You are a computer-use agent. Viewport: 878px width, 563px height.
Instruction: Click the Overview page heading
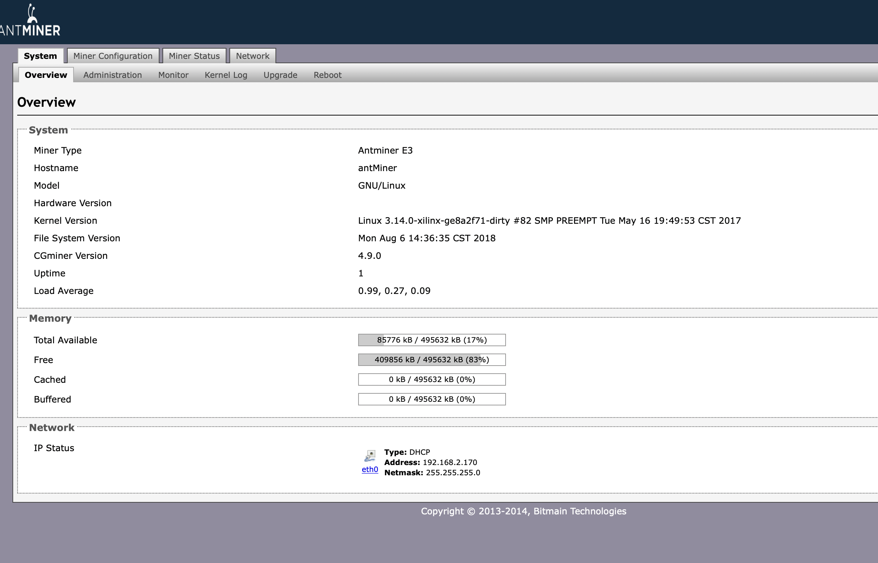(46, 102)
